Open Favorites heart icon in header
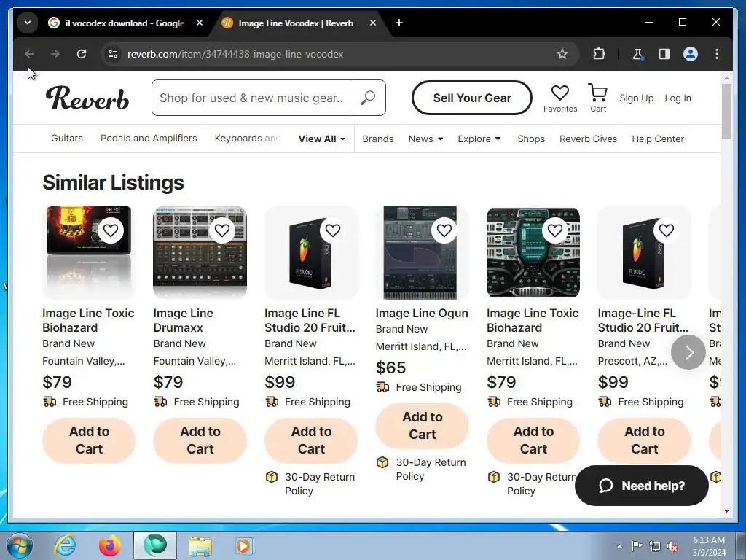The image size is (746, 560). point(560,98)
